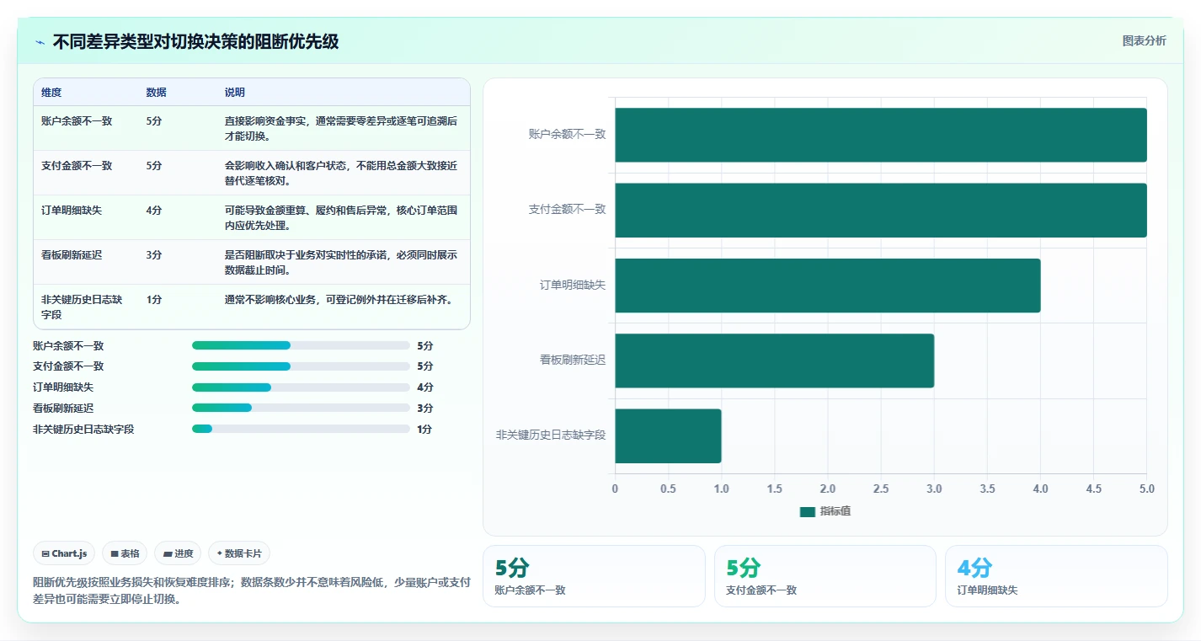
Task: Click the chart bar for 看板刷新延迟
Action: (x=775, y=361)
